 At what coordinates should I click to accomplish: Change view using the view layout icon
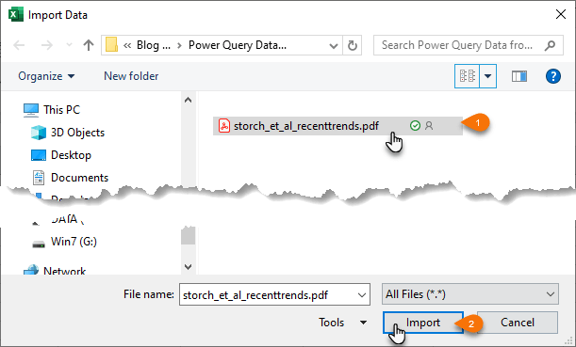tap(467, 76)
